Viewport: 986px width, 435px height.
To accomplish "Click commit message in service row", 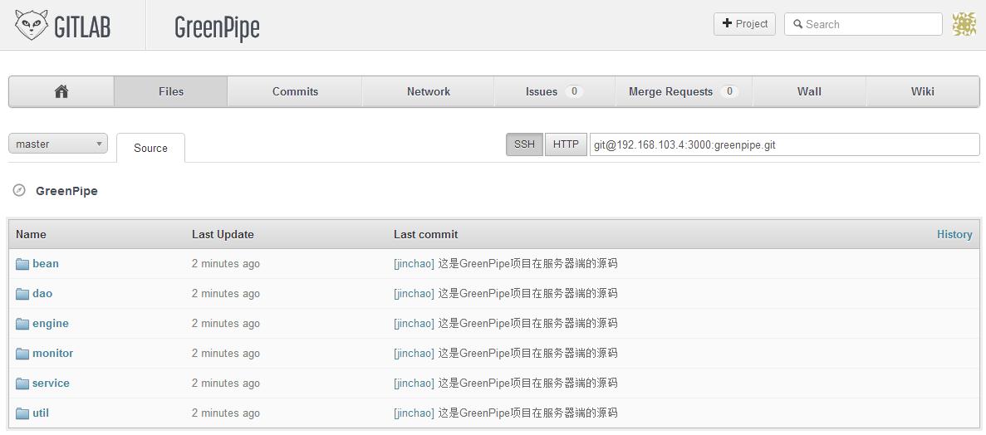I will coord(527,384).
